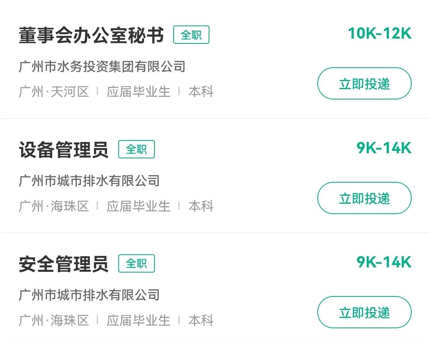This screenshot has height=343, width=430.
Task: Click 立即投递 for 董事会办公室秘书 job
Action: click(x=364, y=84)
